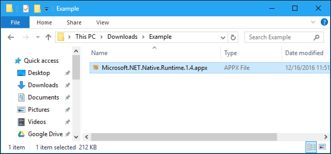Click the horizontal scrollbar thumb in file list

184,137
